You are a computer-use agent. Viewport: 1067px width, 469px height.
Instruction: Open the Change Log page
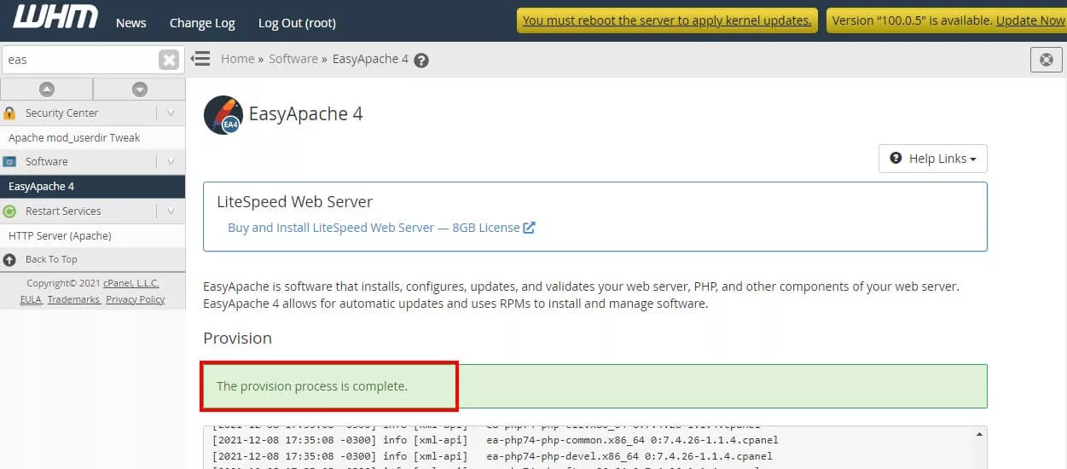click(202, 23)
